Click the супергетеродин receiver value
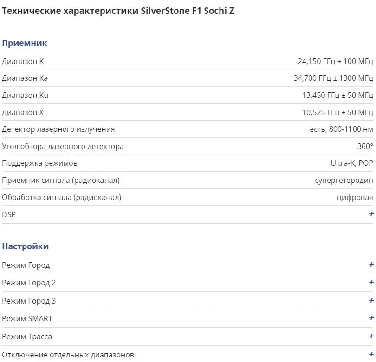The height and width of the screenshot is (362, 376). coord(344,181)
